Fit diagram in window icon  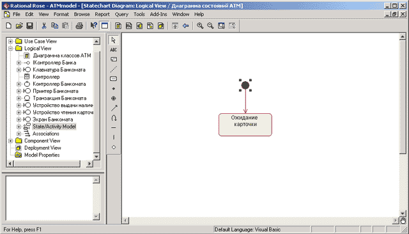[x=221, y=26]
